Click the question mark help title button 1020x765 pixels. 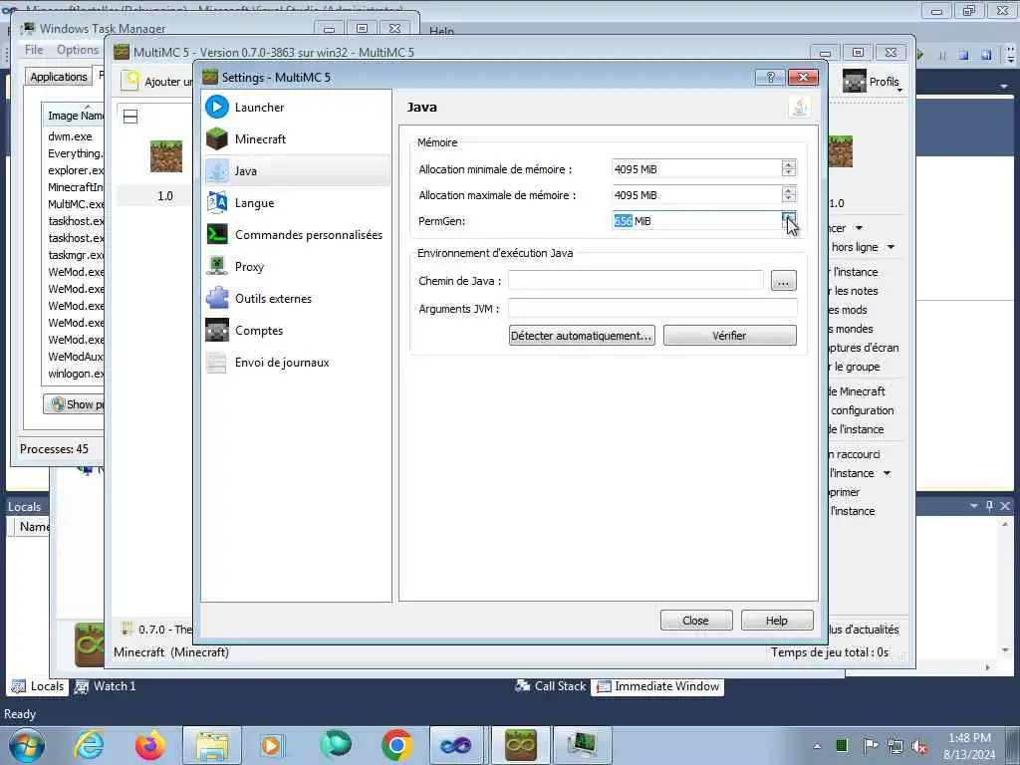point(770,77)
